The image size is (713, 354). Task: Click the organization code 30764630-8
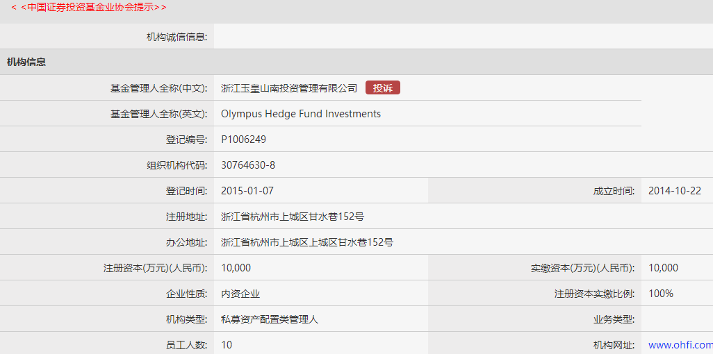click(x=248, y=165)
